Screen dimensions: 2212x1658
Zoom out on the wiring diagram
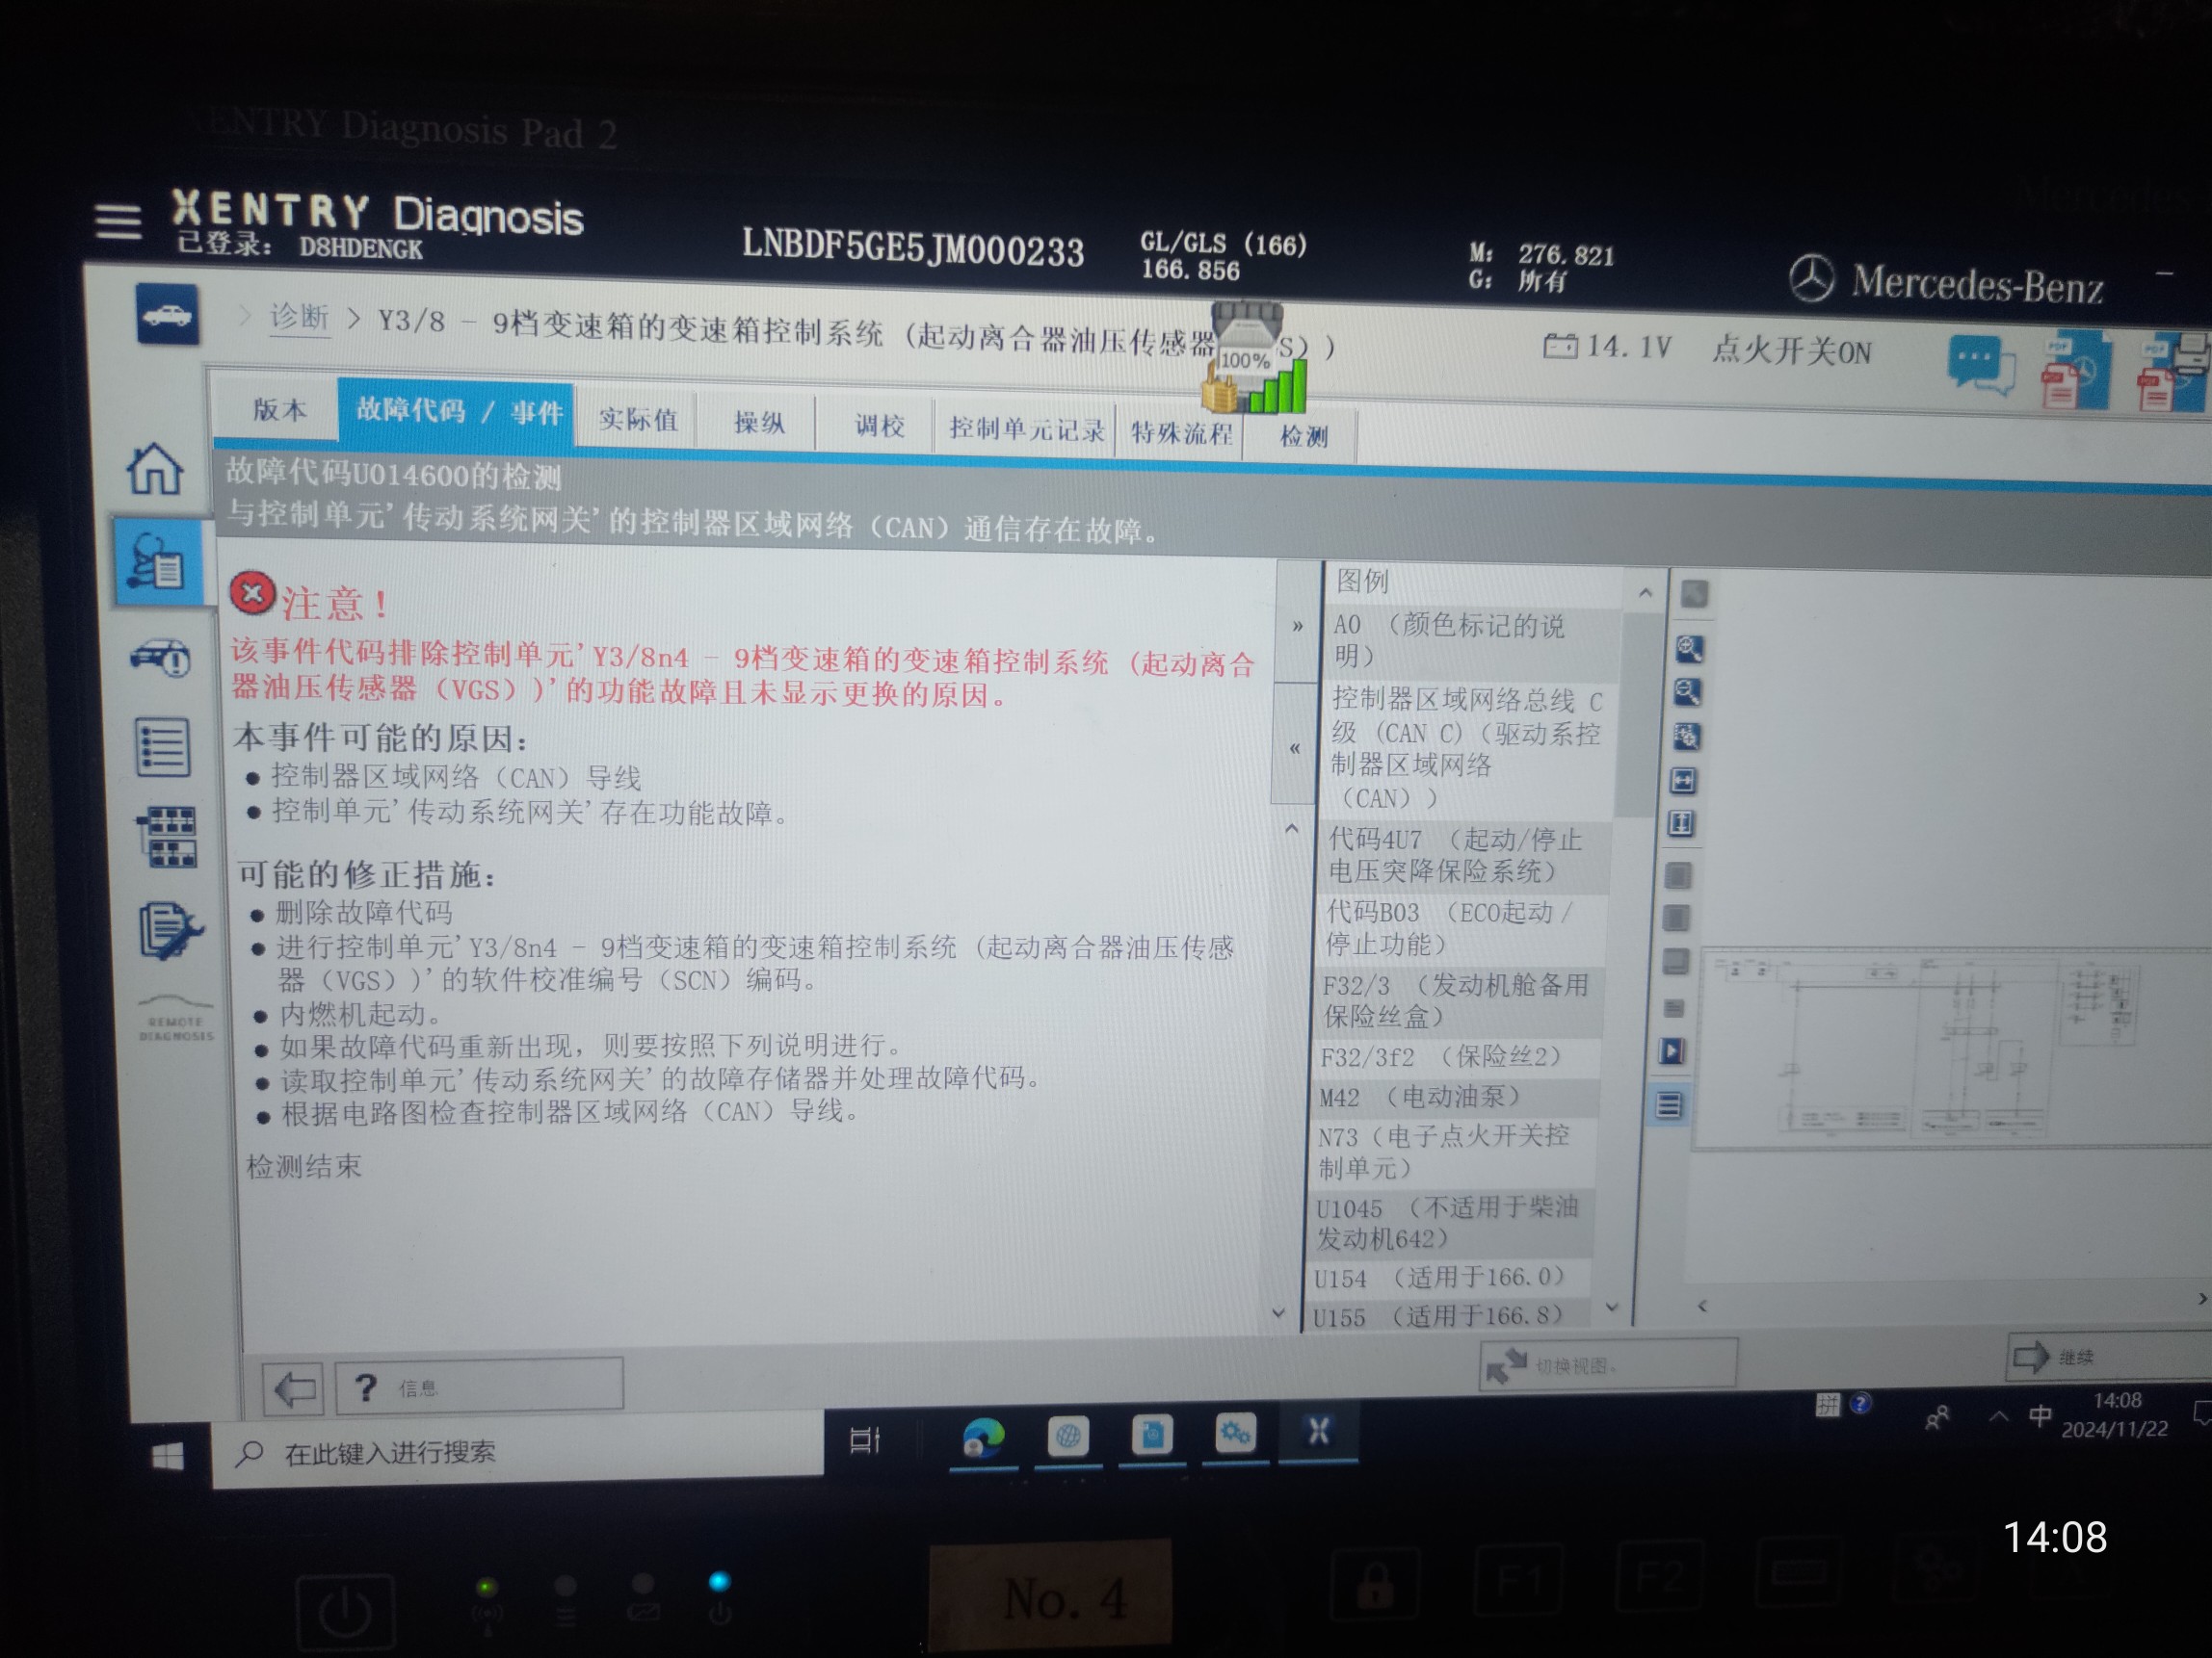point(1688,691)
